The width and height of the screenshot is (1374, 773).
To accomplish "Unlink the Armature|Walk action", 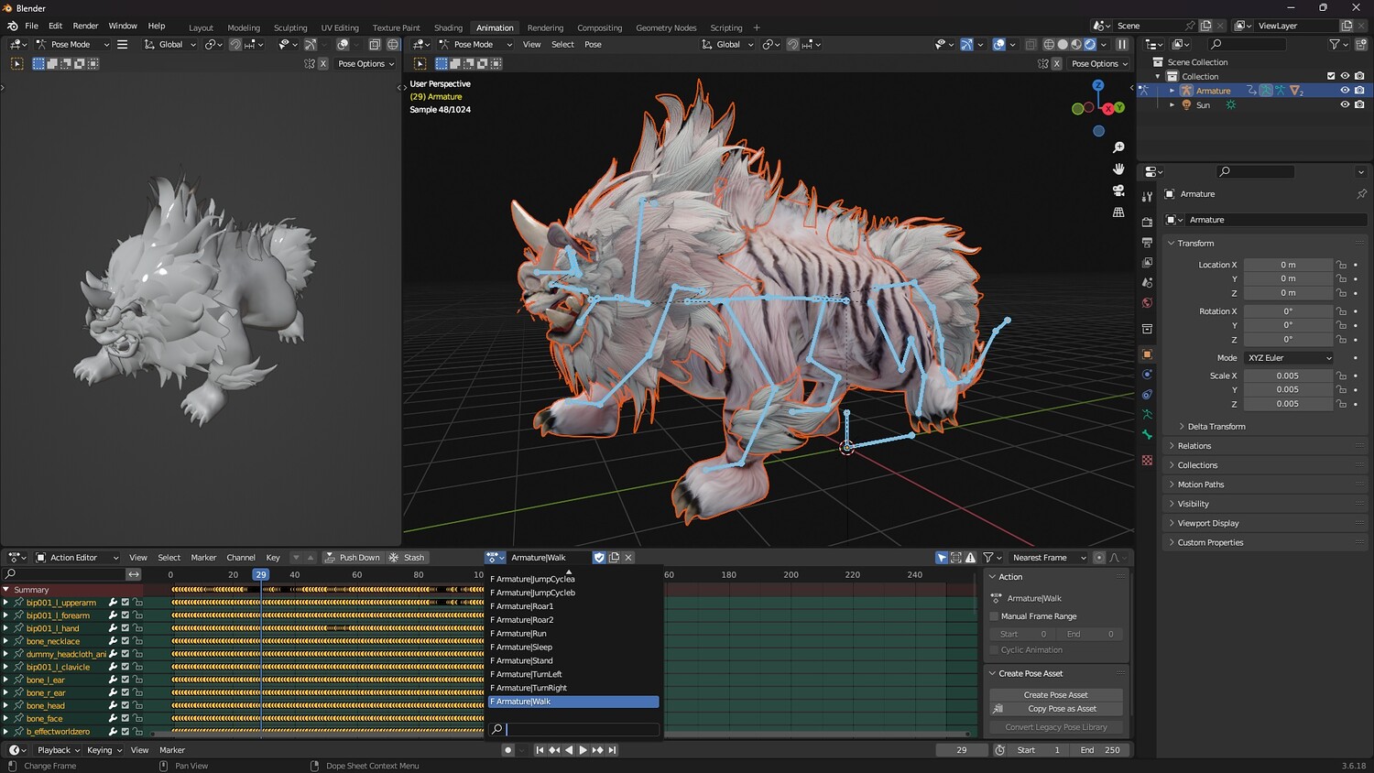I will click(628, 557).
